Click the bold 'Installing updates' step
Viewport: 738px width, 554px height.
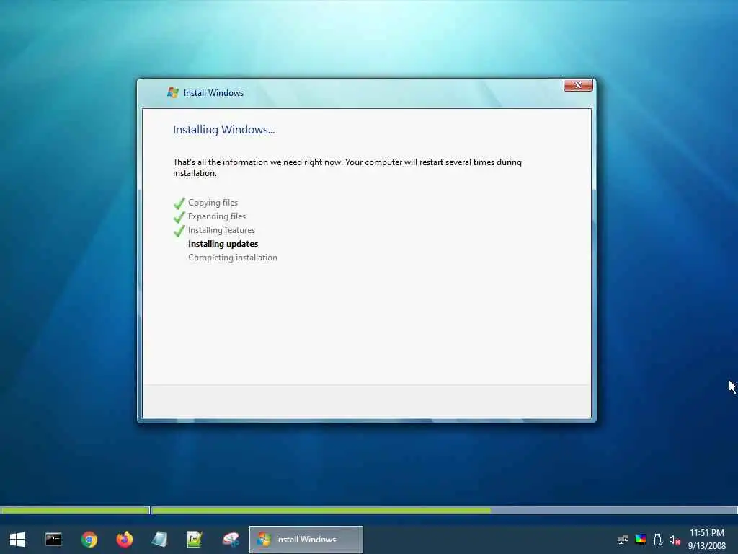click(x=223, y=244)
